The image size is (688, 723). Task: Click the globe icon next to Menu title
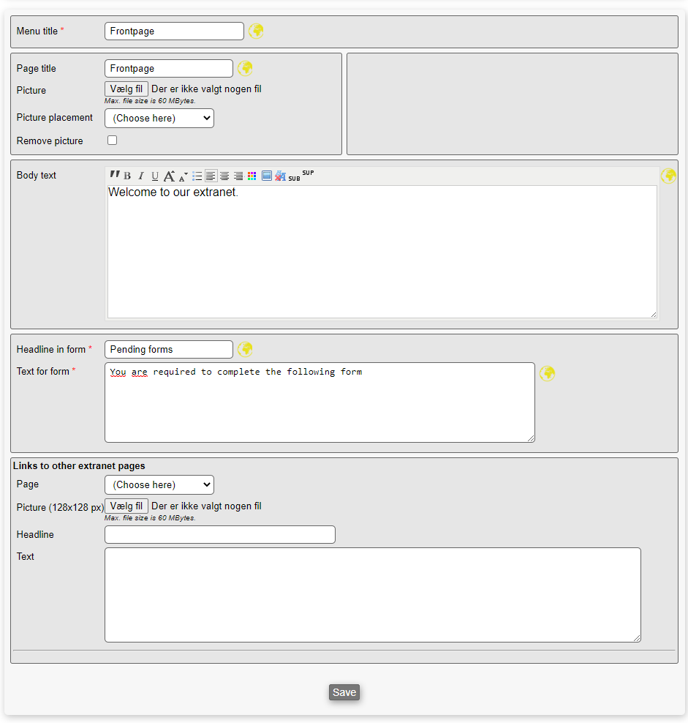point(256,31)
